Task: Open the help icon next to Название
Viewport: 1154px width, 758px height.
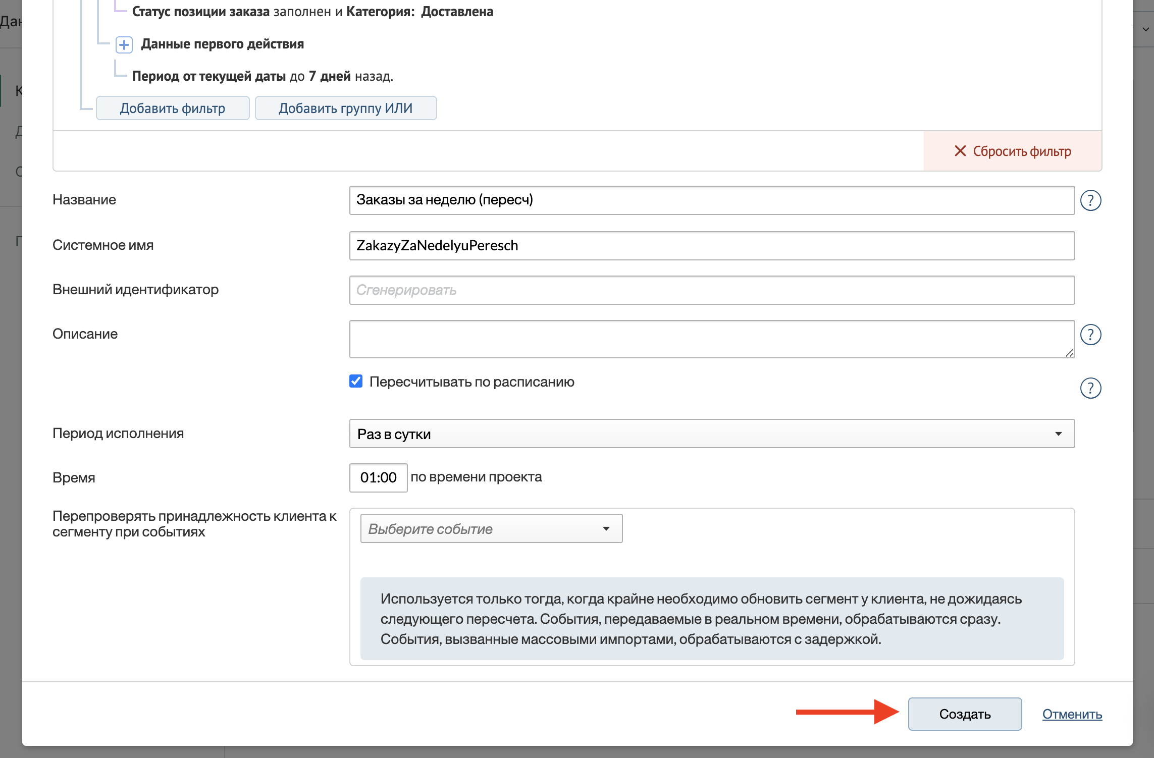Action: [x=1090, y=200]
